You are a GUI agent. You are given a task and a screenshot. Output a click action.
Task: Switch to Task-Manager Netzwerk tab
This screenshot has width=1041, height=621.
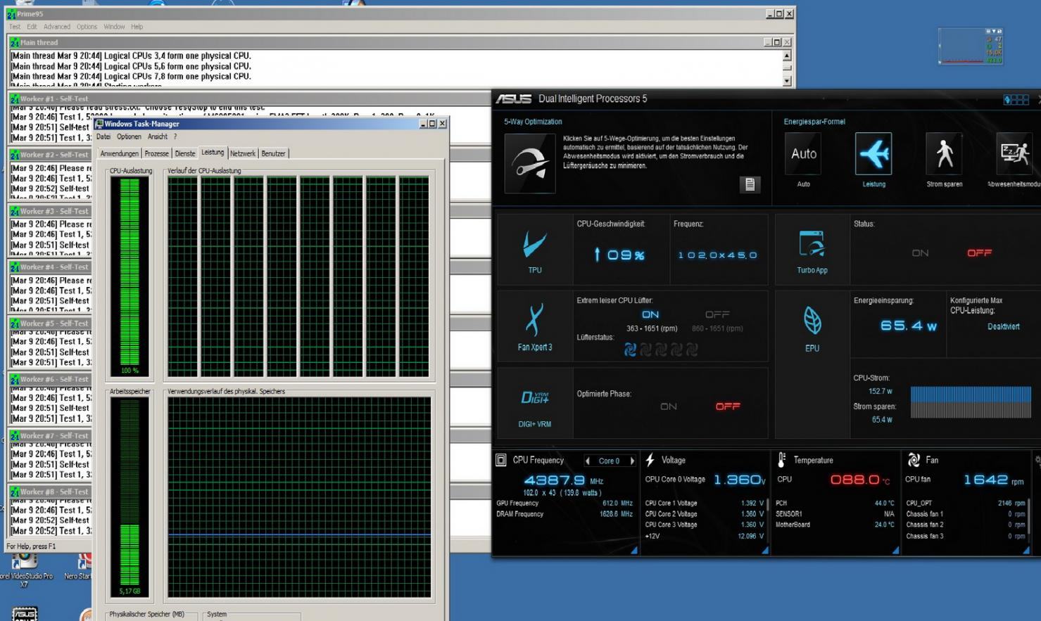pyautogui.click(x=243, y=153)
